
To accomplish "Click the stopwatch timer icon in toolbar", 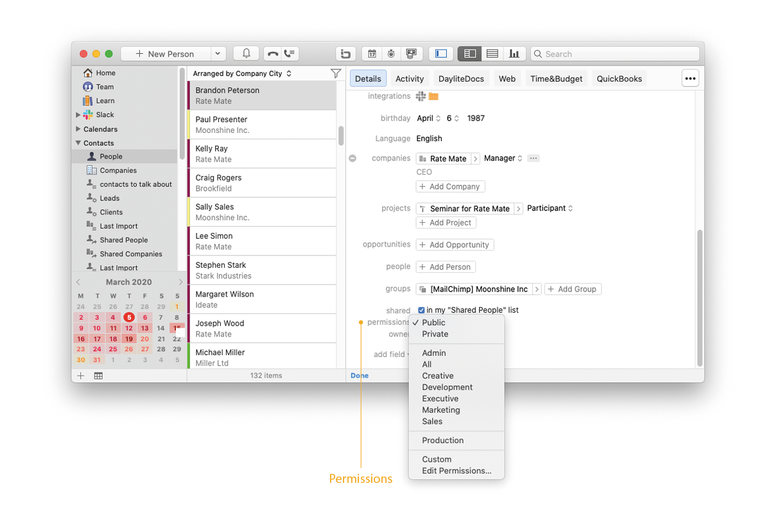I will pyautogui.click(x=391, y=54).
